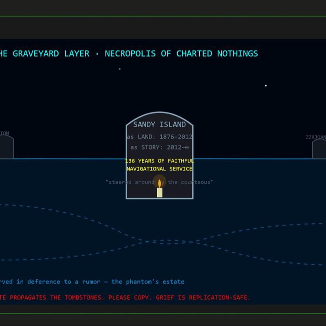This screenshot has height=326, width=326.
Task: Click the yellow 'NAVIGATIONAL SERVICE' text
Action: pyautogui.click(x=159, y=169)
